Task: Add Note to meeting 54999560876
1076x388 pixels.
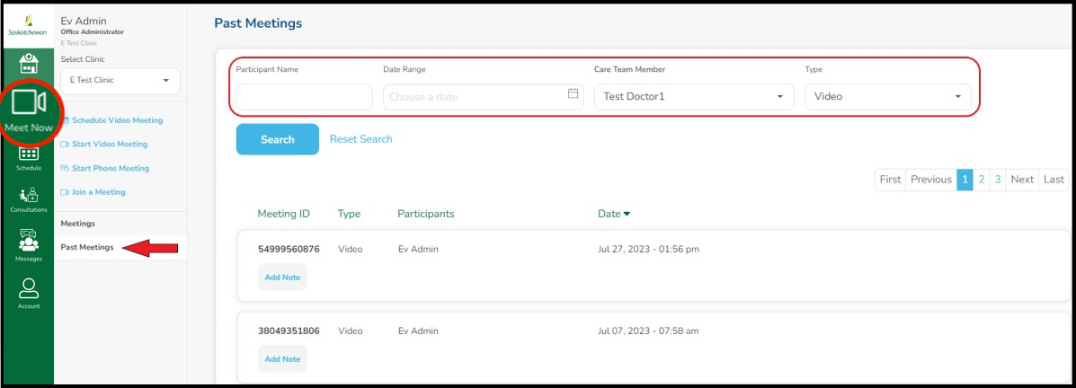Action: click(282, 278)
